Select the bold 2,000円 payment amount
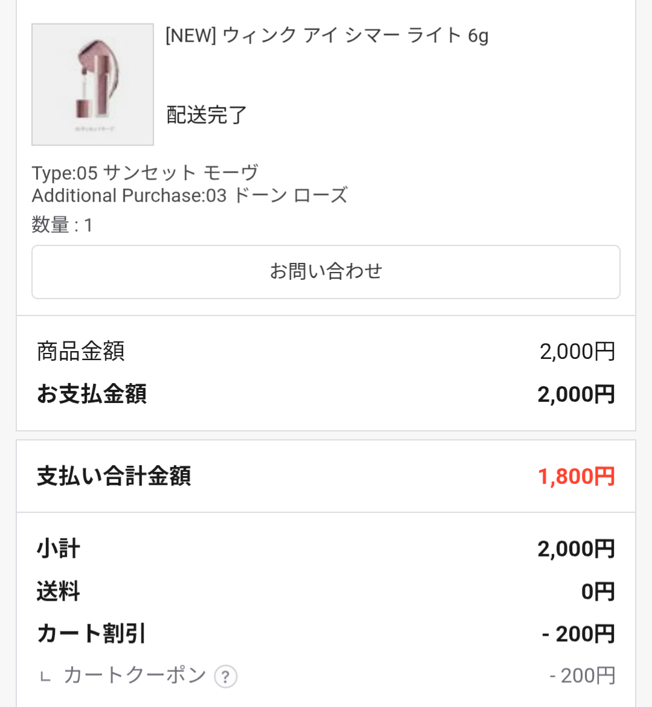 [576, 394]
